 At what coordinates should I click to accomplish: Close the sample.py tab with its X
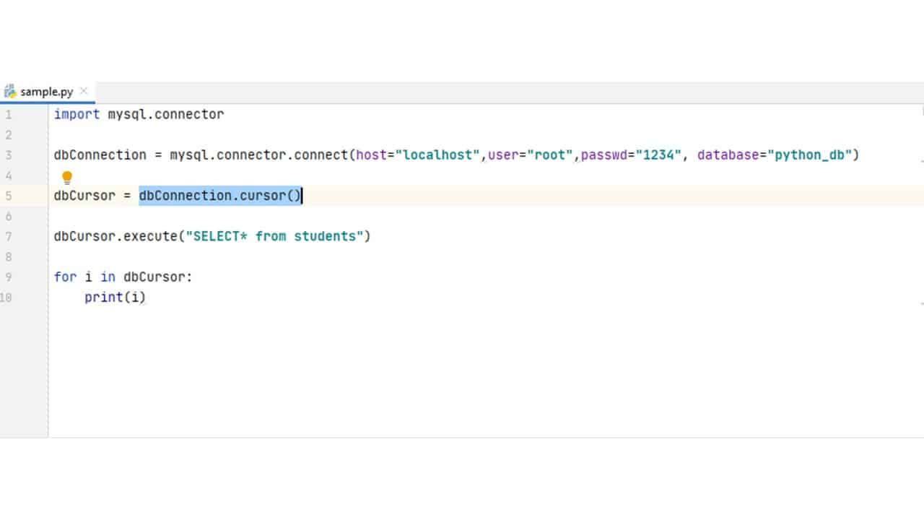pos(83,92)
